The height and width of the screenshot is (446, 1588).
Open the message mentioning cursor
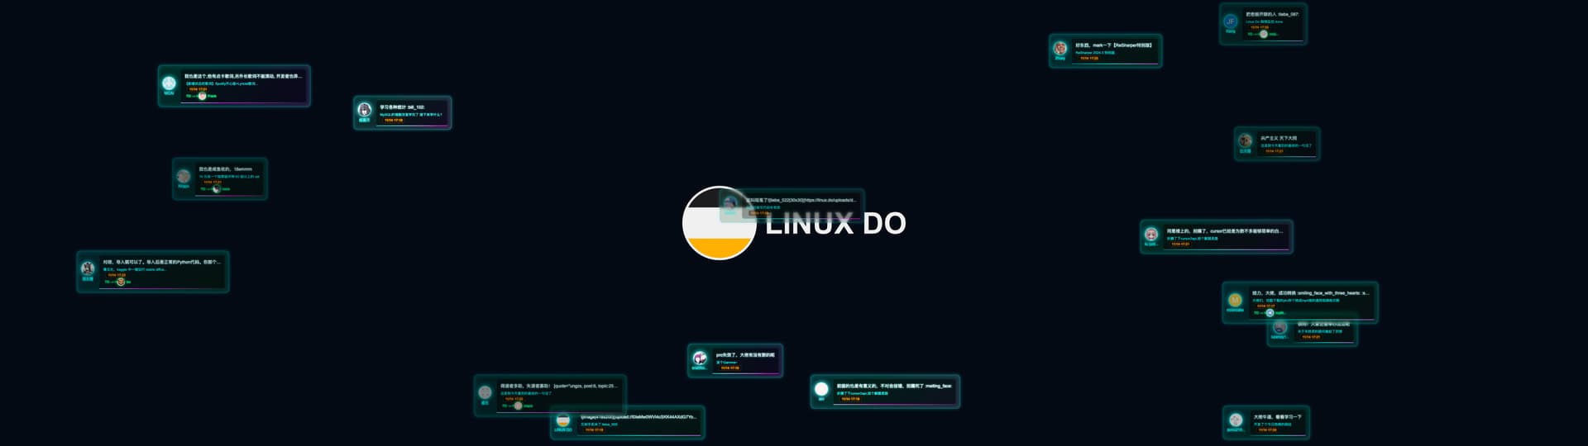tap(1224, 231)
